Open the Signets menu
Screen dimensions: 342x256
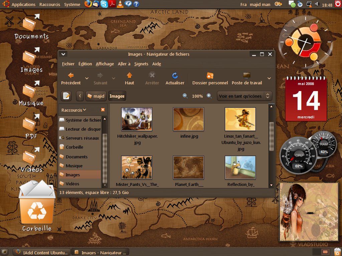coord(141,64)
